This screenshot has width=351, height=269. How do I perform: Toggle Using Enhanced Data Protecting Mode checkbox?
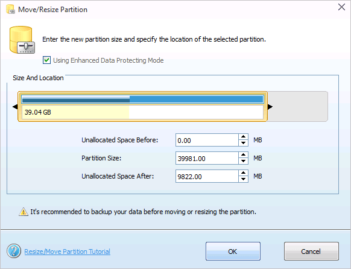pyautogui.click(x=46, y=60)
